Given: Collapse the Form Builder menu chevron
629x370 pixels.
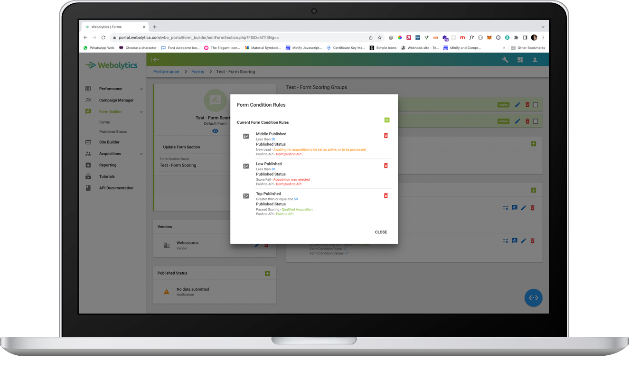Looking at the screenshot, I should click(141, 112).
